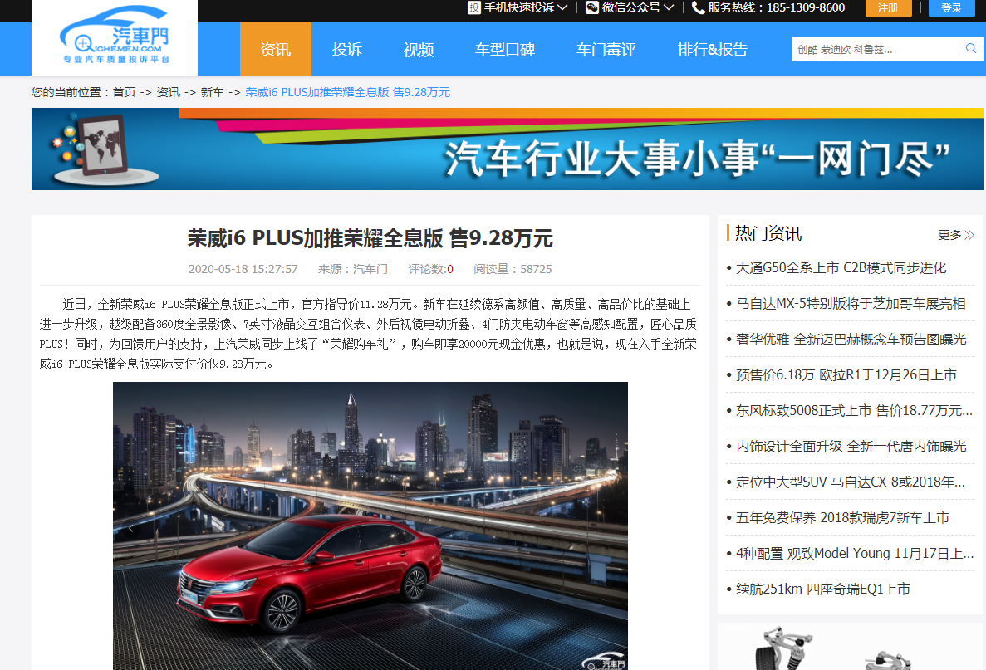Click 首页 in the breadcrumb
This screenshot has width=986, height=670.
124,92
